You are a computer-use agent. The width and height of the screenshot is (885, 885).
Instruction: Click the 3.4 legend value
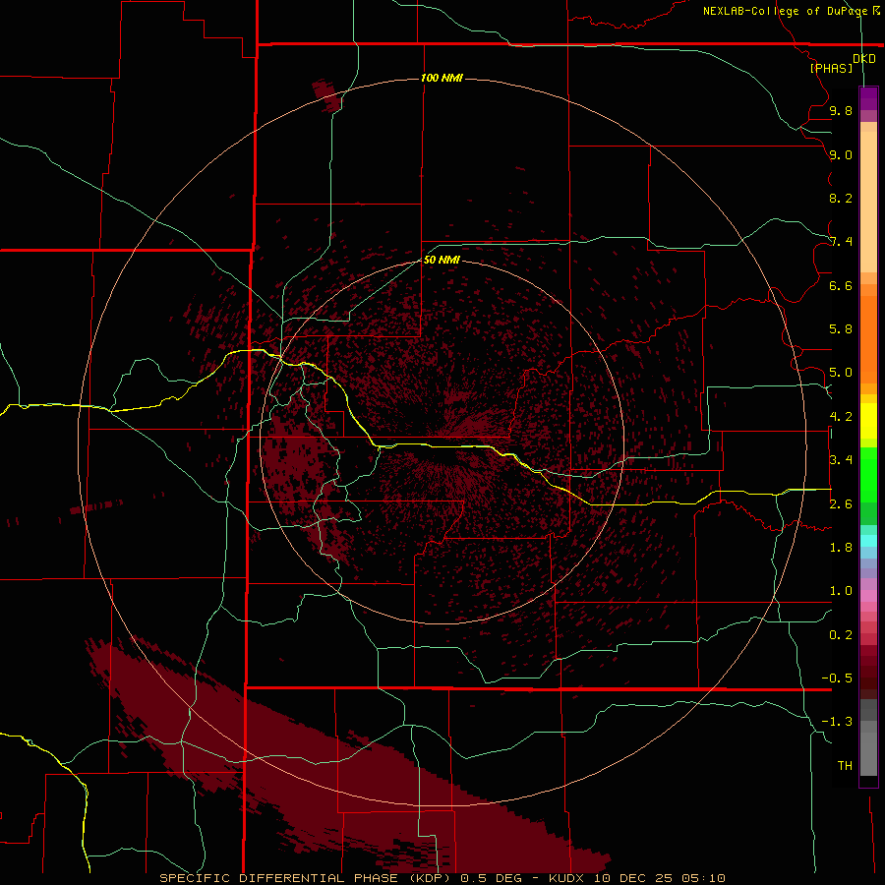click(841, 460)
